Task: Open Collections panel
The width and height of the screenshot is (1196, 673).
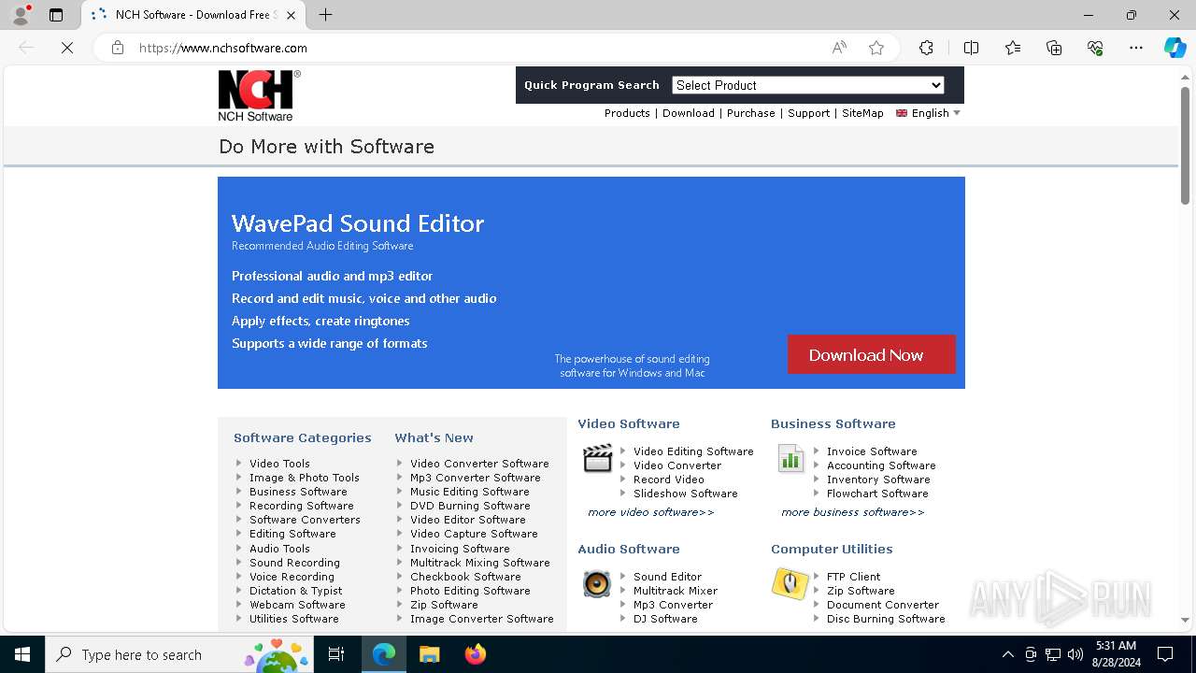Action: pos(1054,48)
